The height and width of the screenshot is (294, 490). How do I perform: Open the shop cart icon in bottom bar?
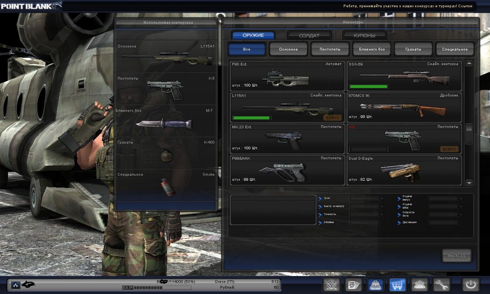click(x=398, y=285)
